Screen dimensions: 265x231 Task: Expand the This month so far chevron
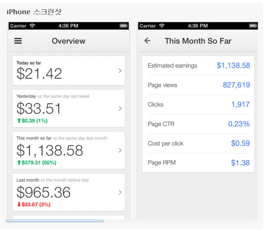[120, 150]
